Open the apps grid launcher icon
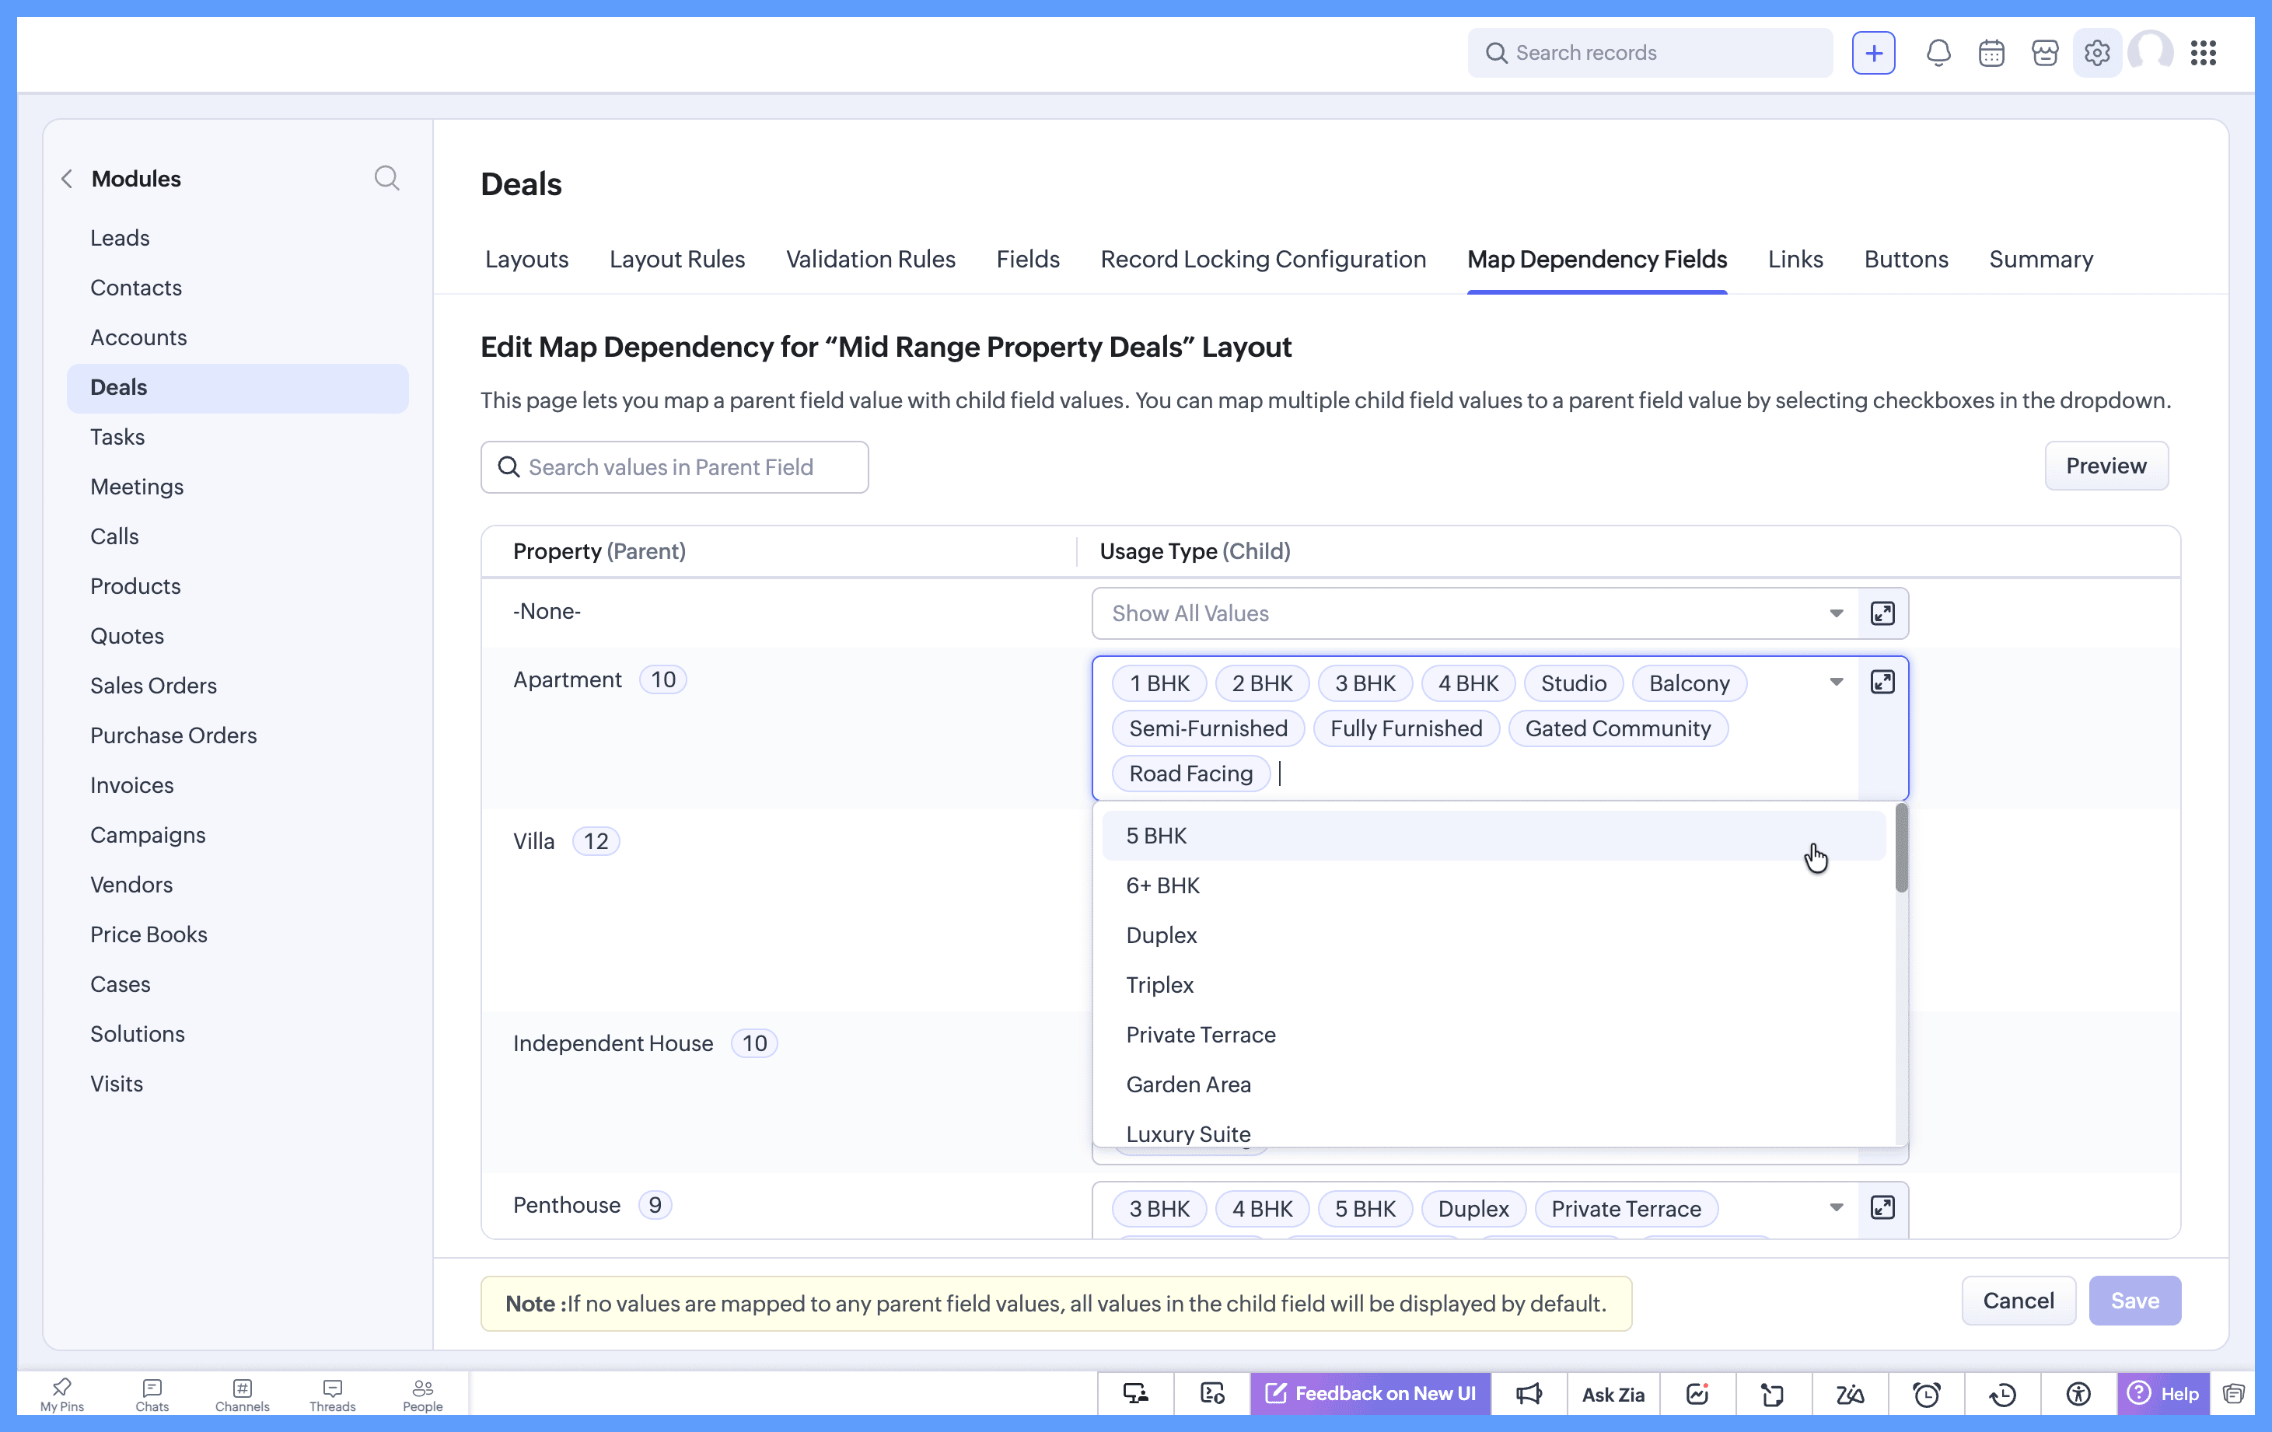Screen dimensions: 2272x1432 click(x=2203, y=53)
